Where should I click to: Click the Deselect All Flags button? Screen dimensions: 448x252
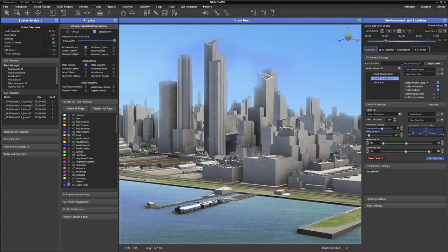point(102,108)
